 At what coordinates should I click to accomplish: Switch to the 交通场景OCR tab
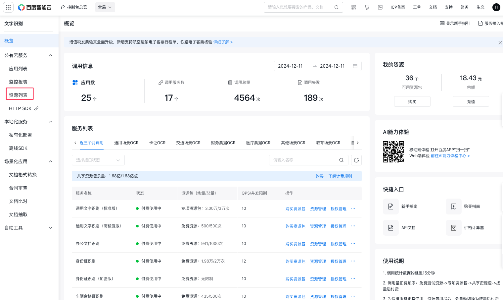188,143
